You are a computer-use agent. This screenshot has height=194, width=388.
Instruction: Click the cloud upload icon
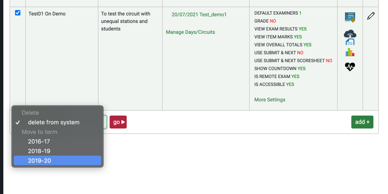350,37
